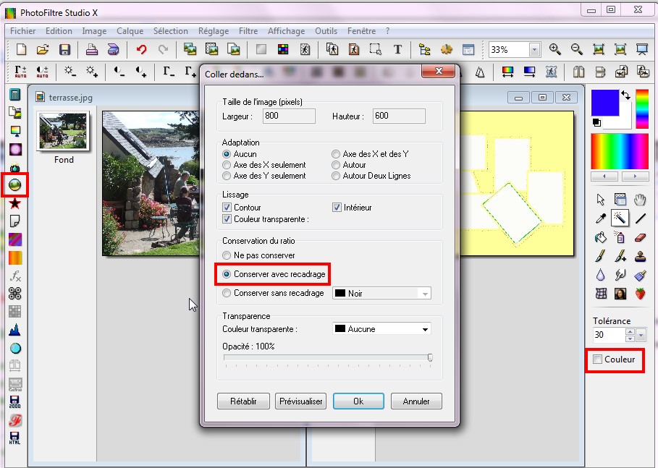
Task: Select the Pipette eyedropper tool
Action: (x=601, y=218)
